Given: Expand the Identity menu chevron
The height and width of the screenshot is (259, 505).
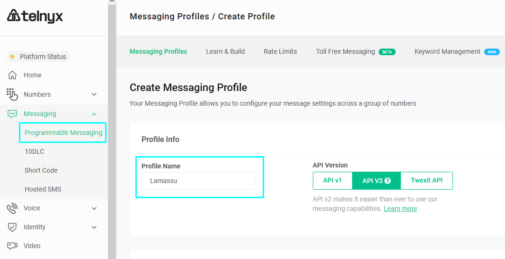Looking at the screenshot, I should click(x=94, y=227).
